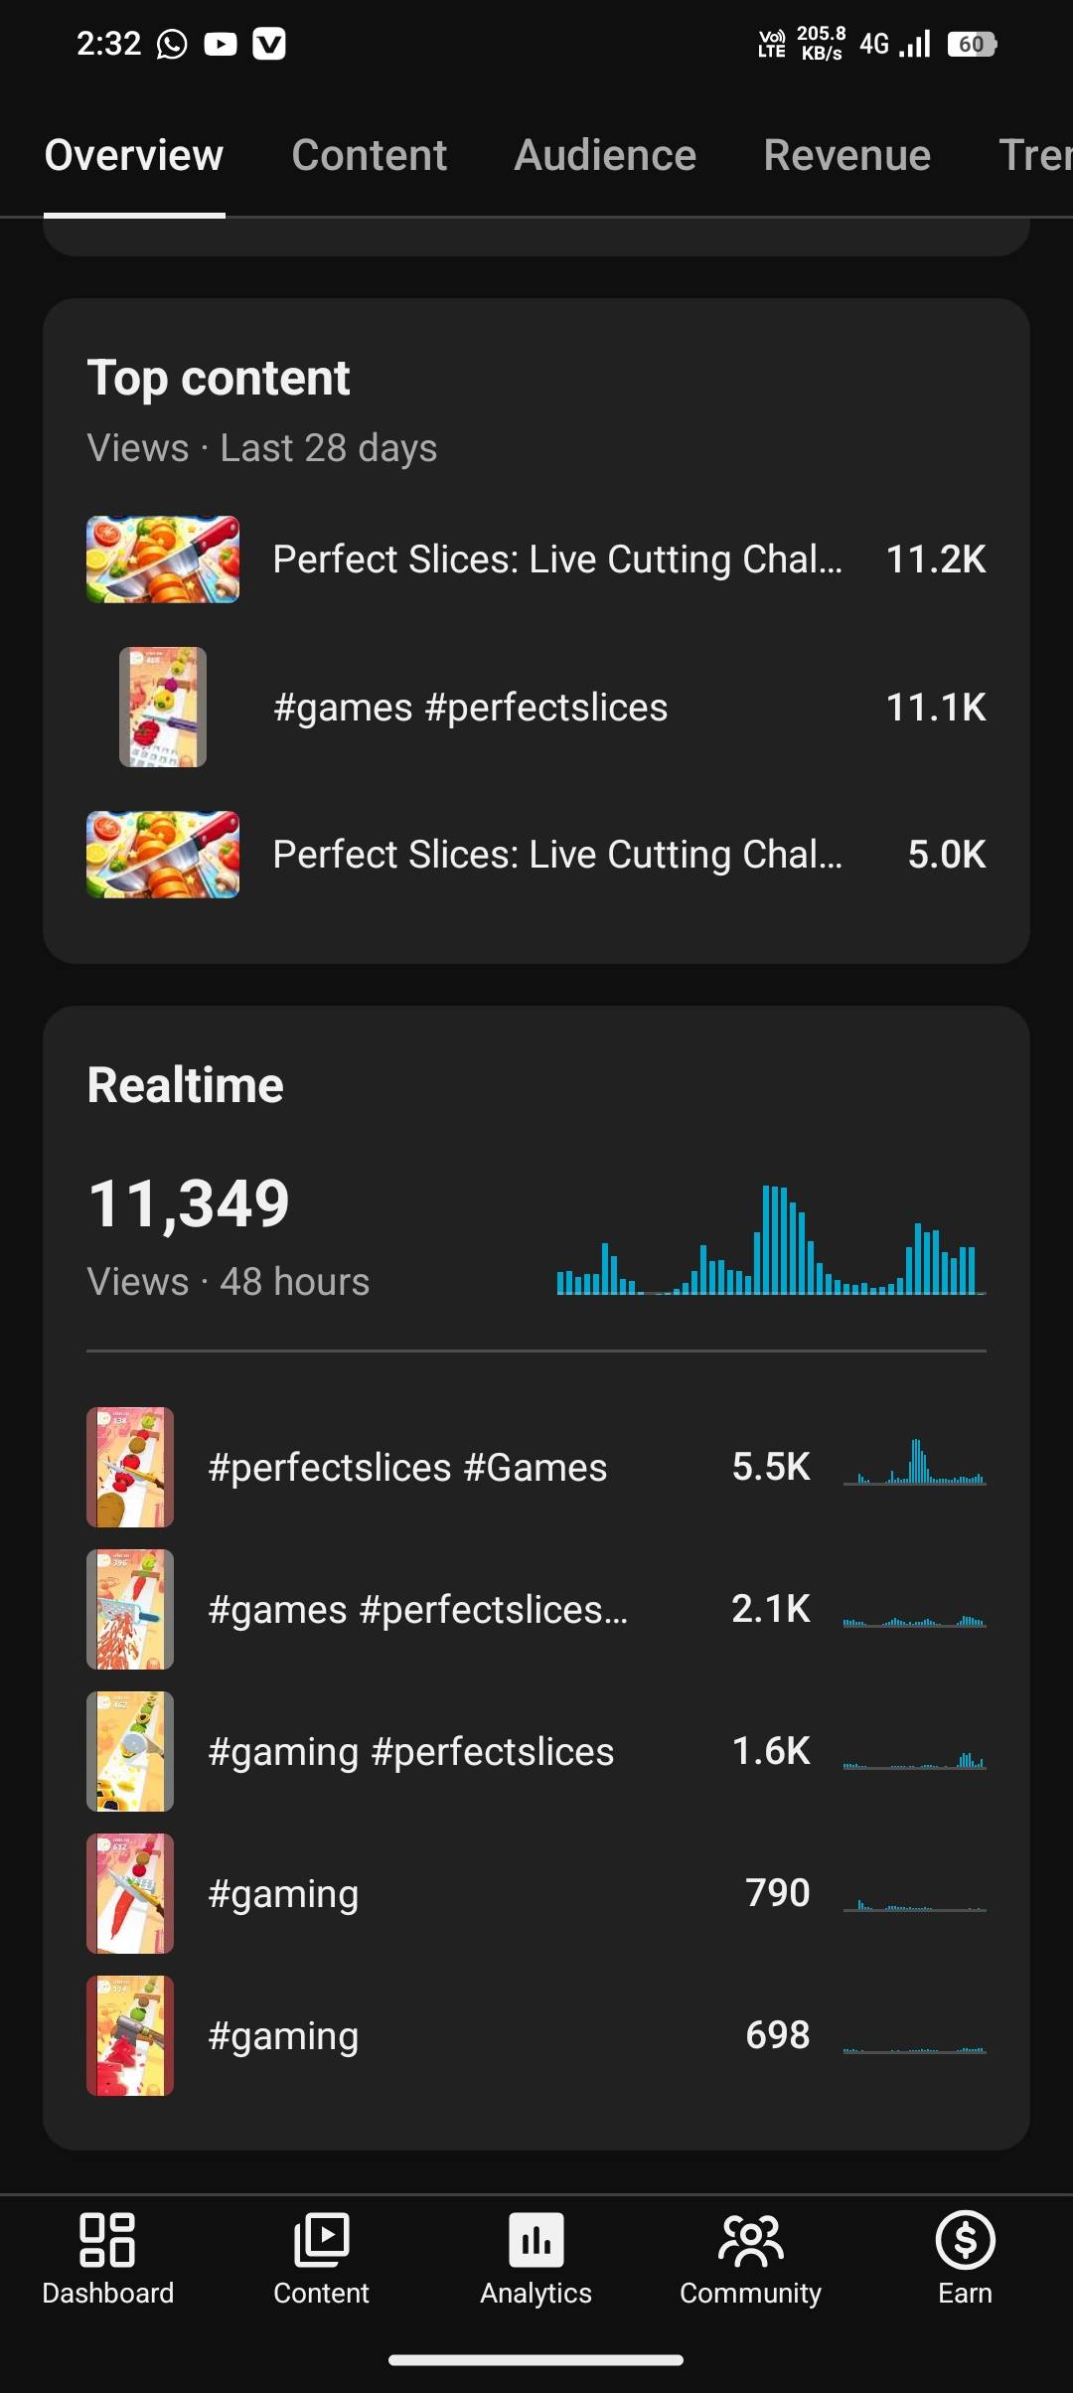Open the Revenue tab
1073x2393 pixels.
tap(846, 156)
